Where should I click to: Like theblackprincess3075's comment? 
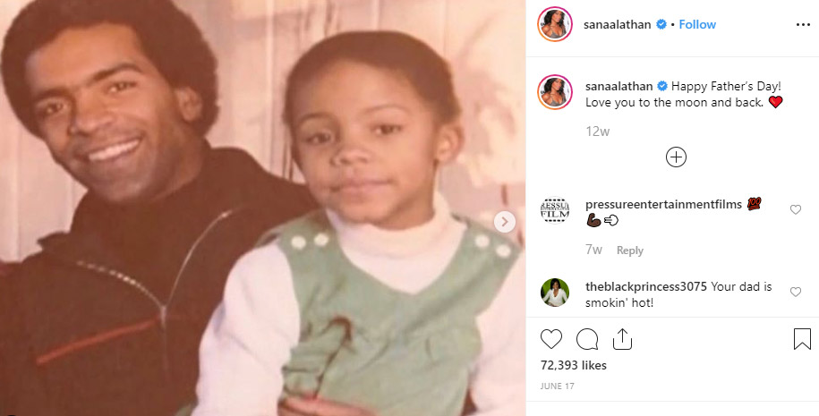795,292
